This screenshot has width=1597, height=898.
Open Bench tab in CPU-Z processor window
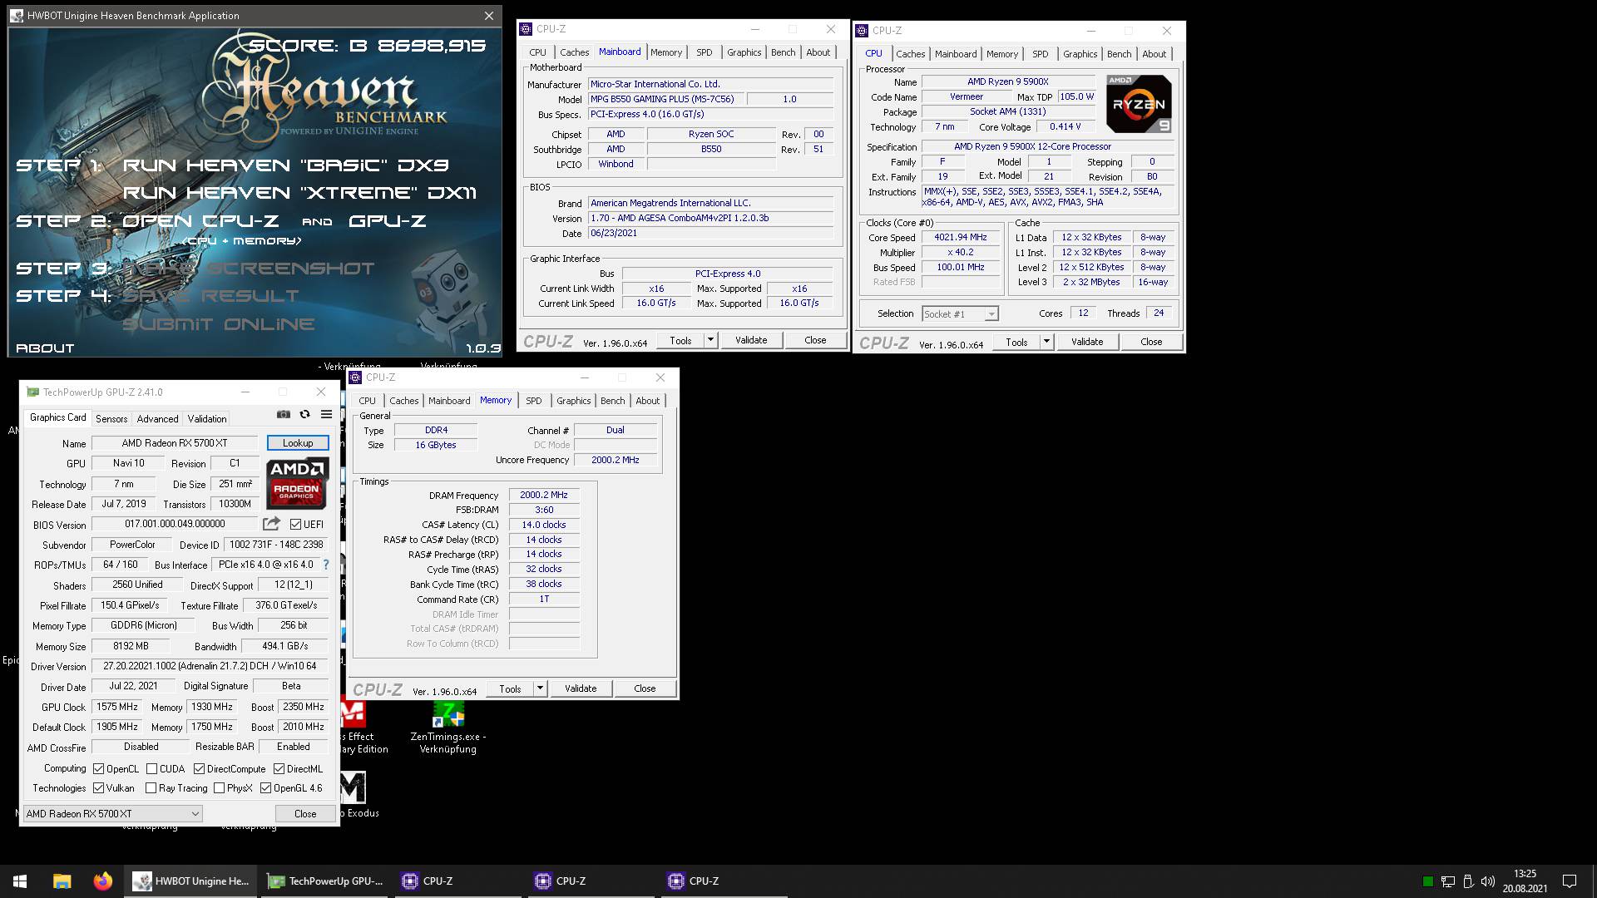click(1119, 54)
